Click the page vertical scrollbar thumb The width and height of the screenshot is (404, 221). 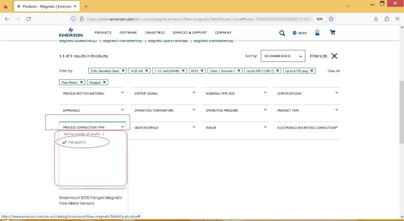(x=401, y=112)
